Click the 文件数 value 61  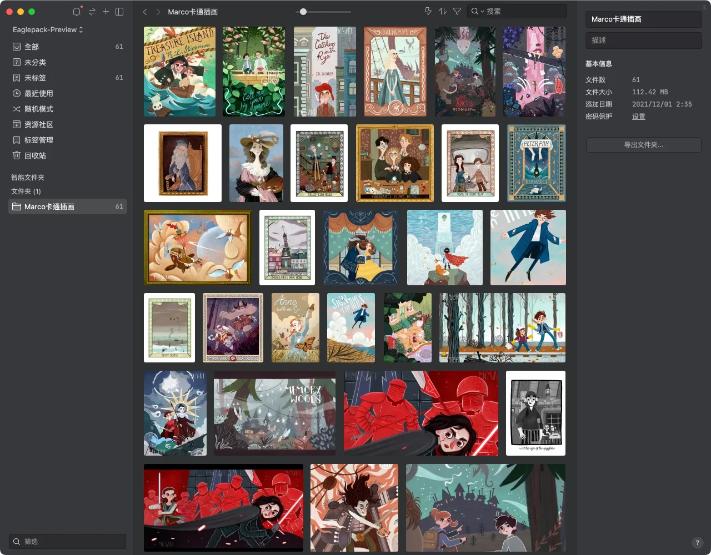point(636,80)
